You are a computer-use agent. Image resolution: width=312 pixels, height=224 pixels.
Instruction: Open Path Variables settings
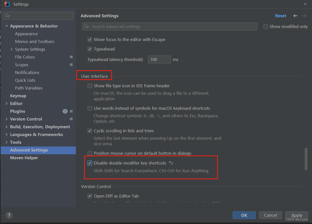click(x=29, y=88)
